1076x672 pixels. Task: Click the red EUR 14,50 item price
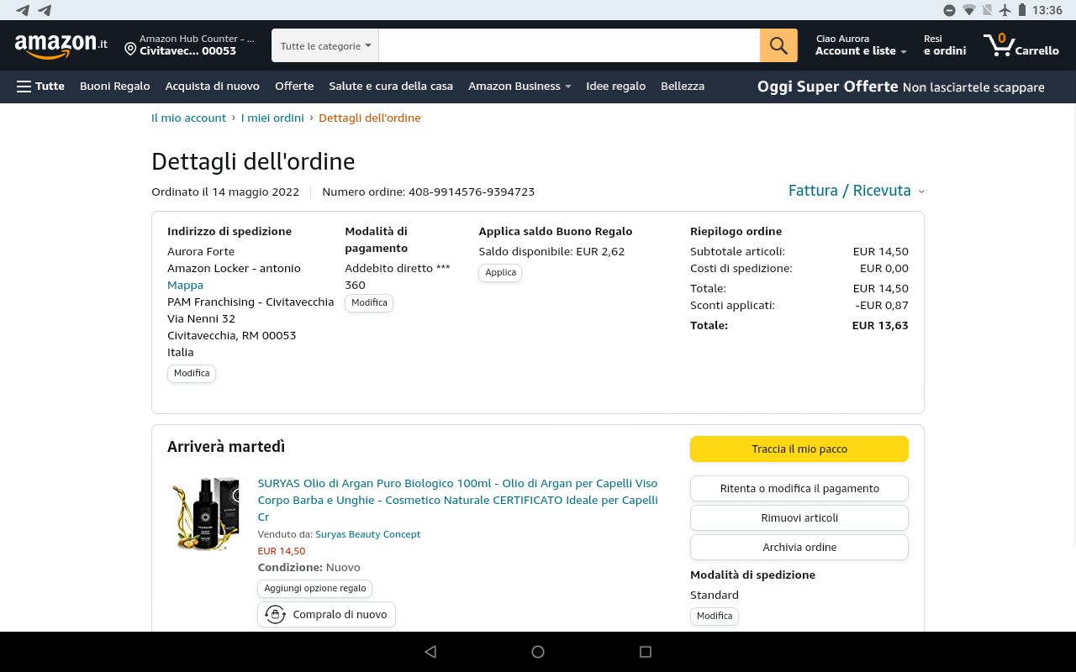pyautogui.click(x=282, y=551)
